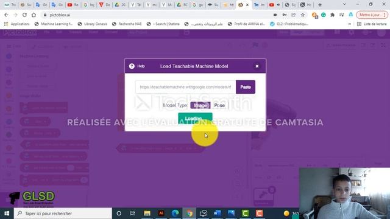This screenshot has height=219, width=390.
Task: Close the Load Teachable Machine Model dialog
Action: (x=257, y=66)
